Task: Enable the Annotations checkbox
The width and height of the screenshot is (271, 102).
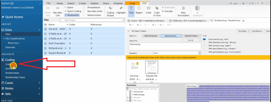Action: (x=84, y=7)
